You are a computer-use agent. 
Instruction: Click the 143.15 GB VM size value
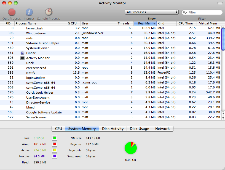[x=93, y=138]
